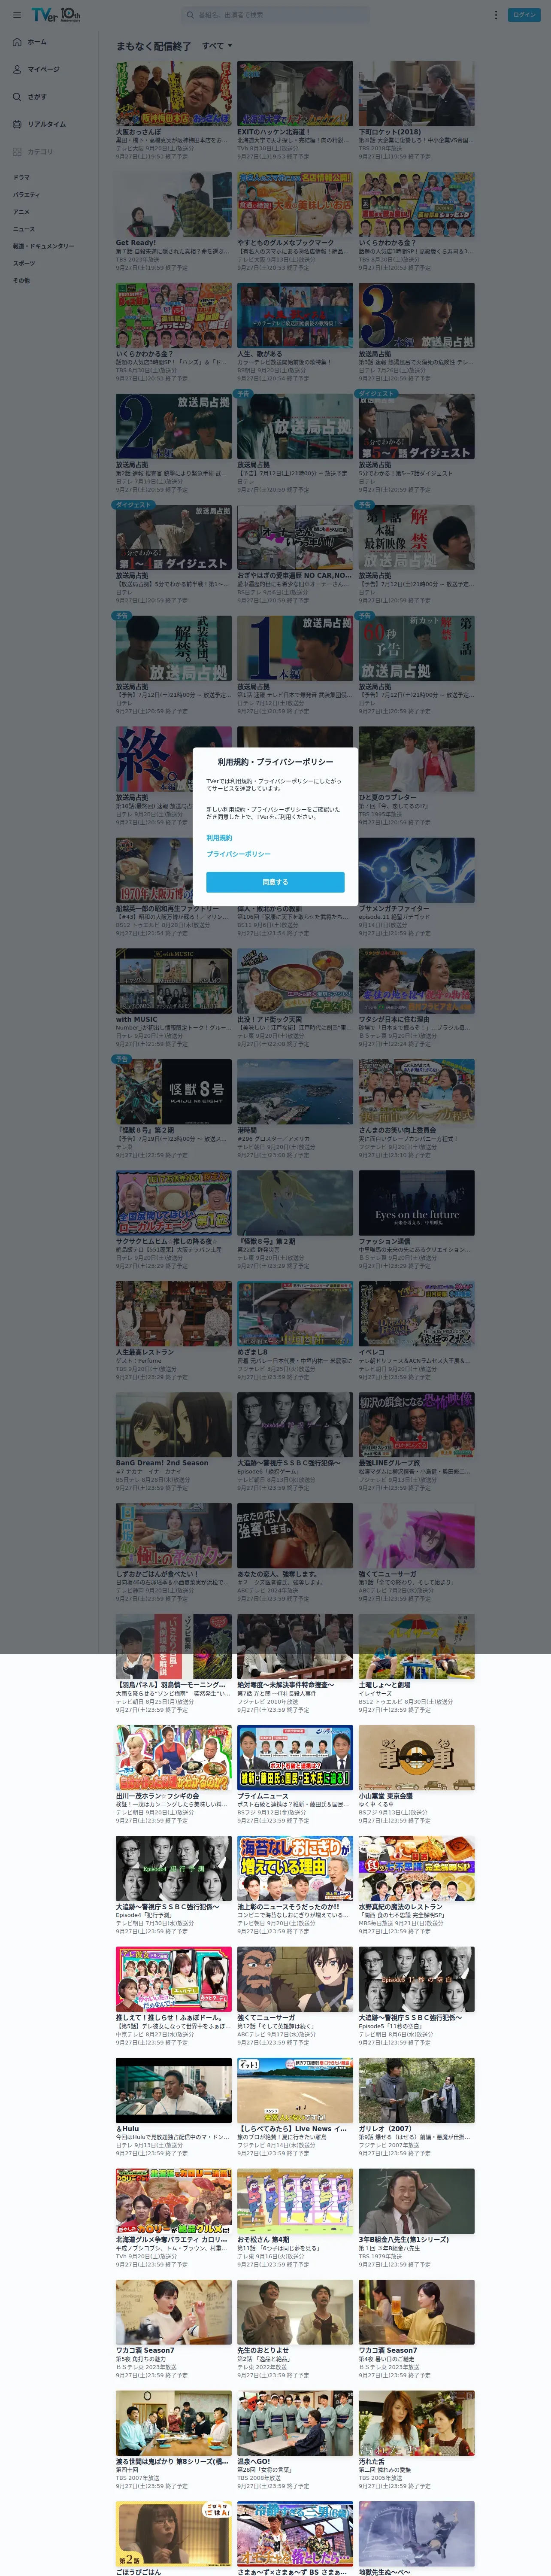Open &Hulu thumbnail
The height and width of the screenshot is (2576, 551).
(174, 2091)
